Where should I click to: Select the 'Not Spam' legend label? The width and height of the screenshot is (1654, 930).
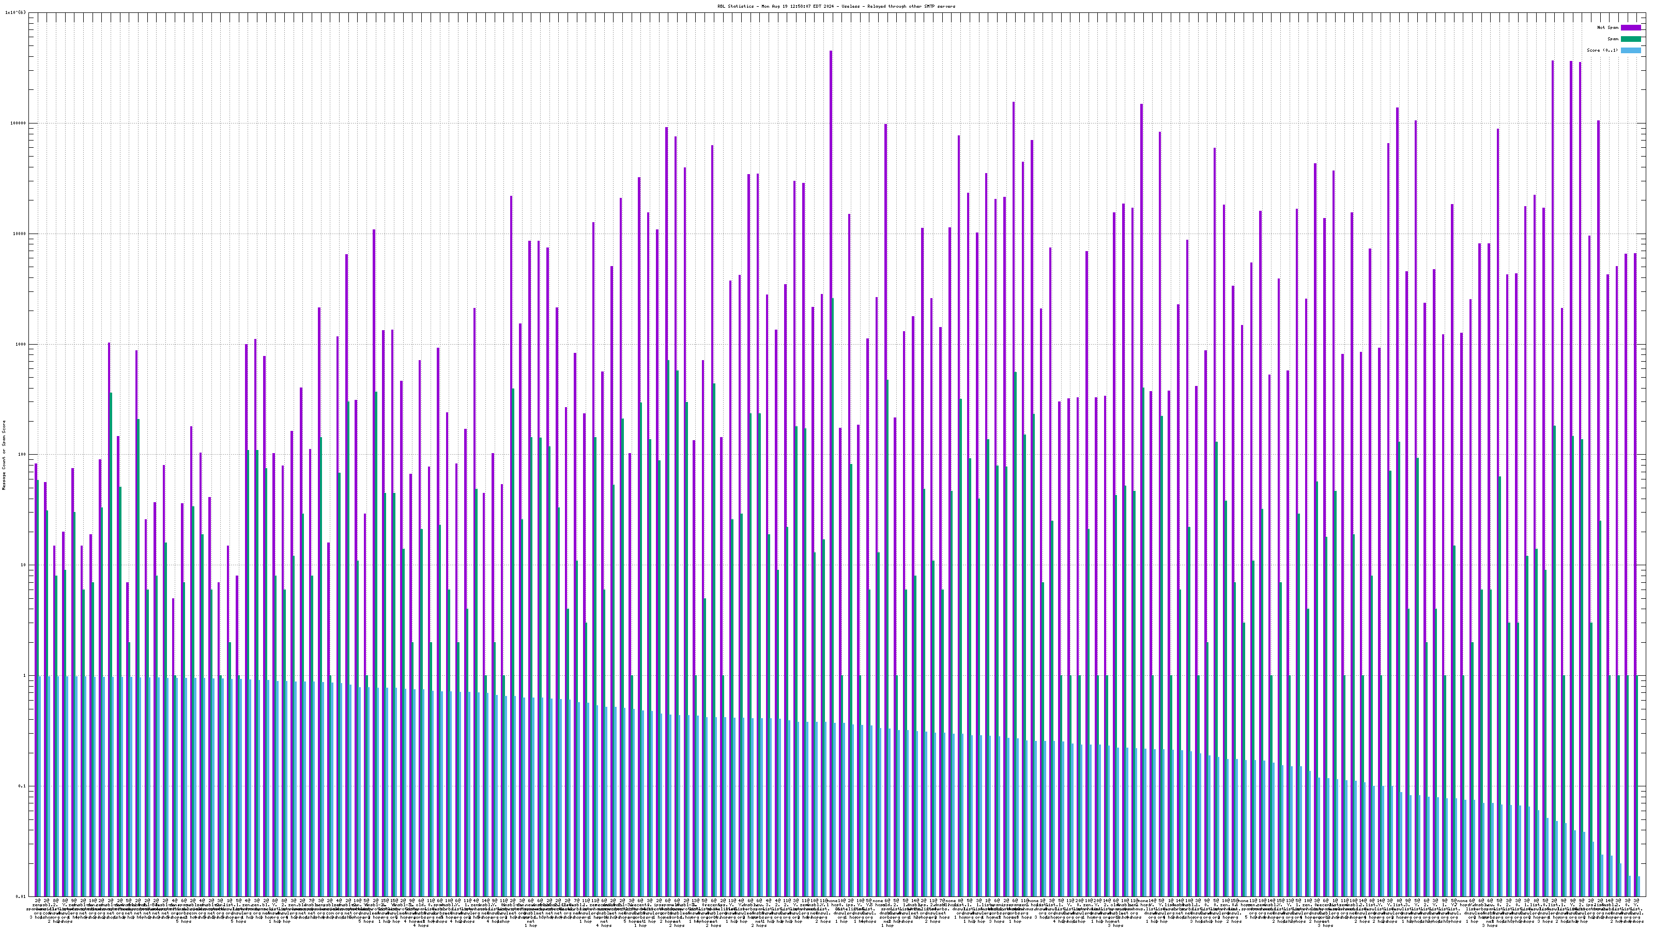1608,27
